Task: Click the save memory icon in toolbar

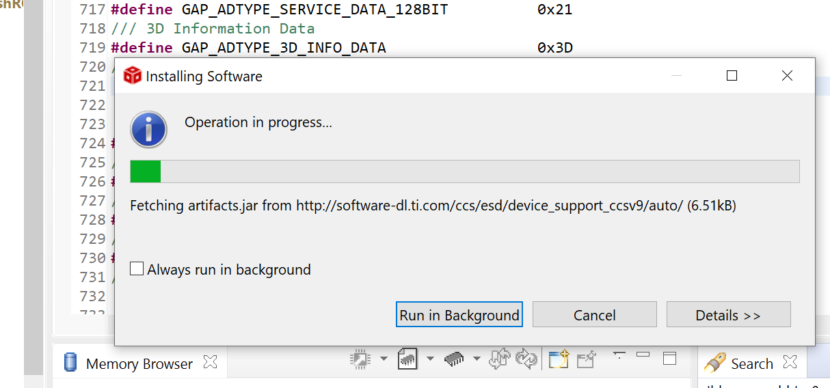Action: 407,359
